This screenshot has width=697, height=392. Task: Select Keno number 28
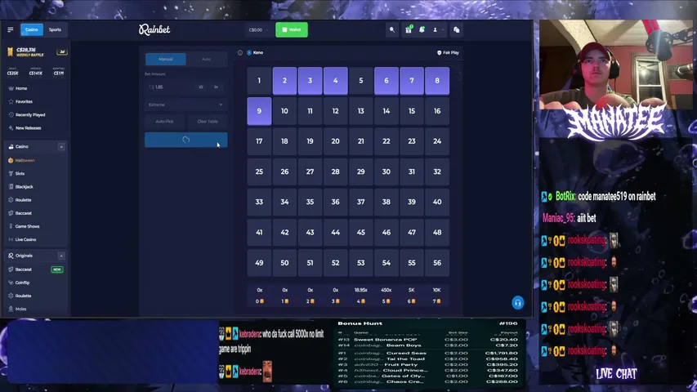[x=336, y=171]
